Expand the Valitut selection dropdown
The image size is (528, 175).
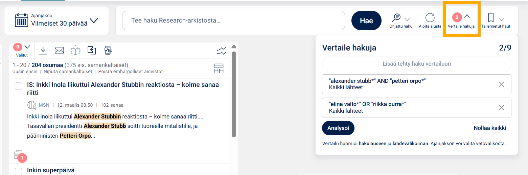tap(27, 47)
